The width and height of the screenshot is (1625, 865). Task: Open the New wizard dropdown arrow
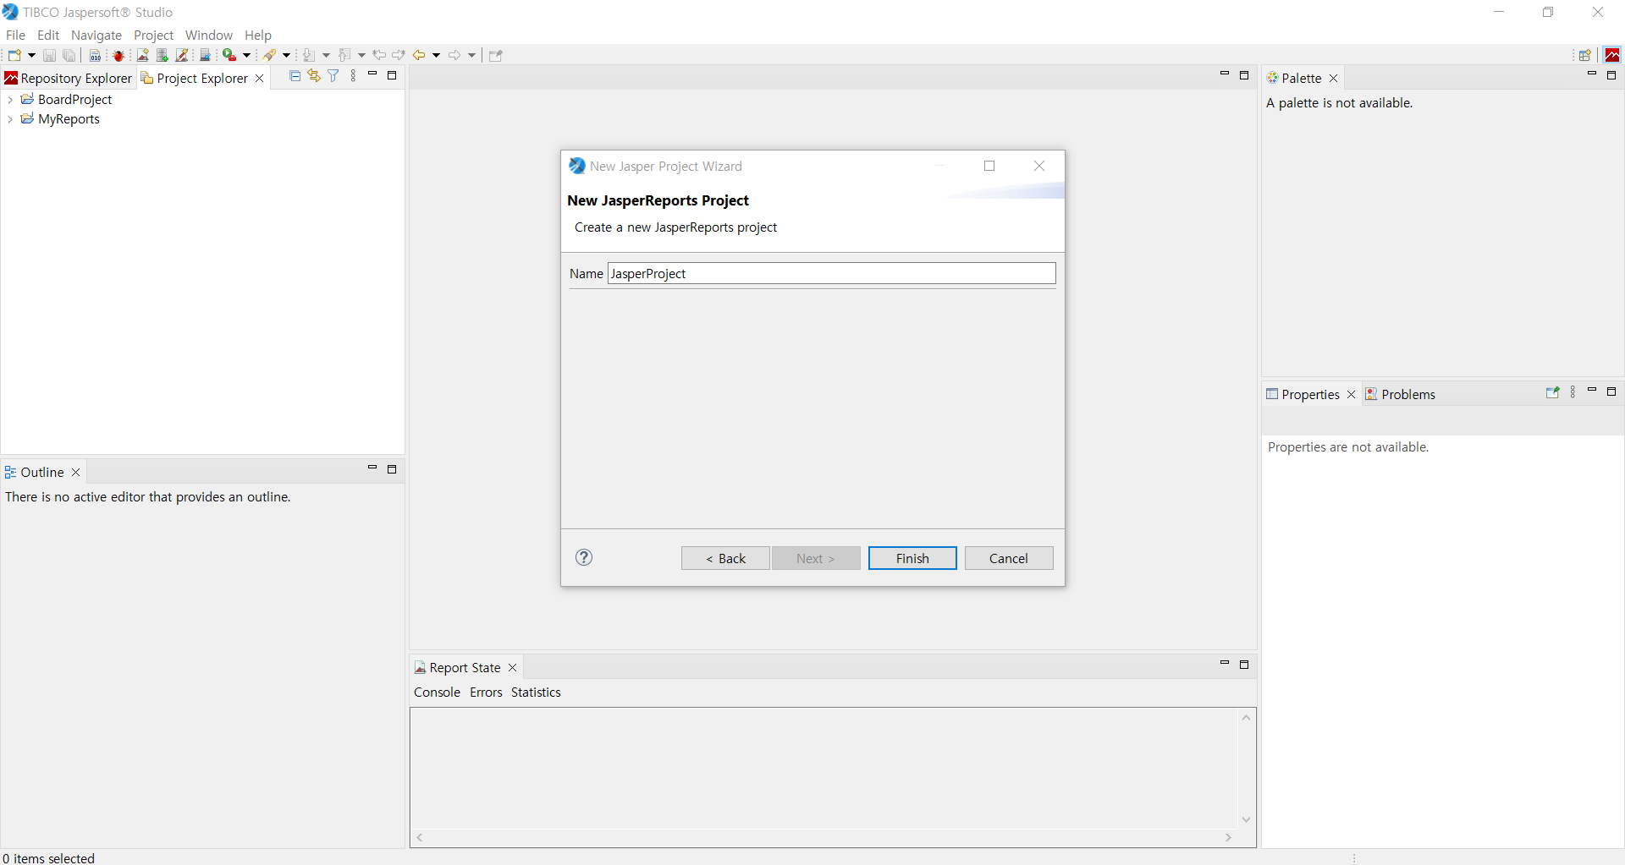[31, 56]
